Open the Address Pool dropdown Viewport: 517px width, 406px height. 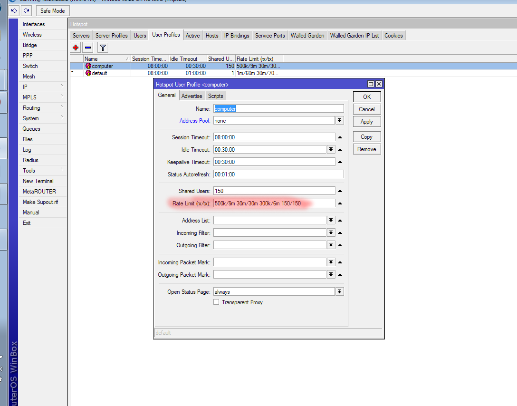click(x=339, y=121)
